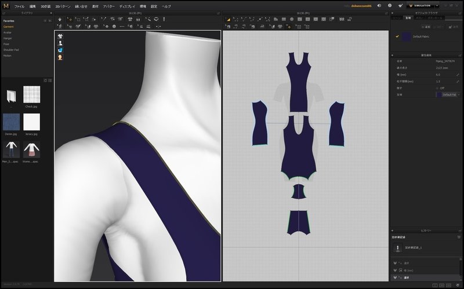Image resolution: width=464 pixels, height=289 pixels.
Task: Click the navy swatch in property editor fabric row
Action: point(439,95)
